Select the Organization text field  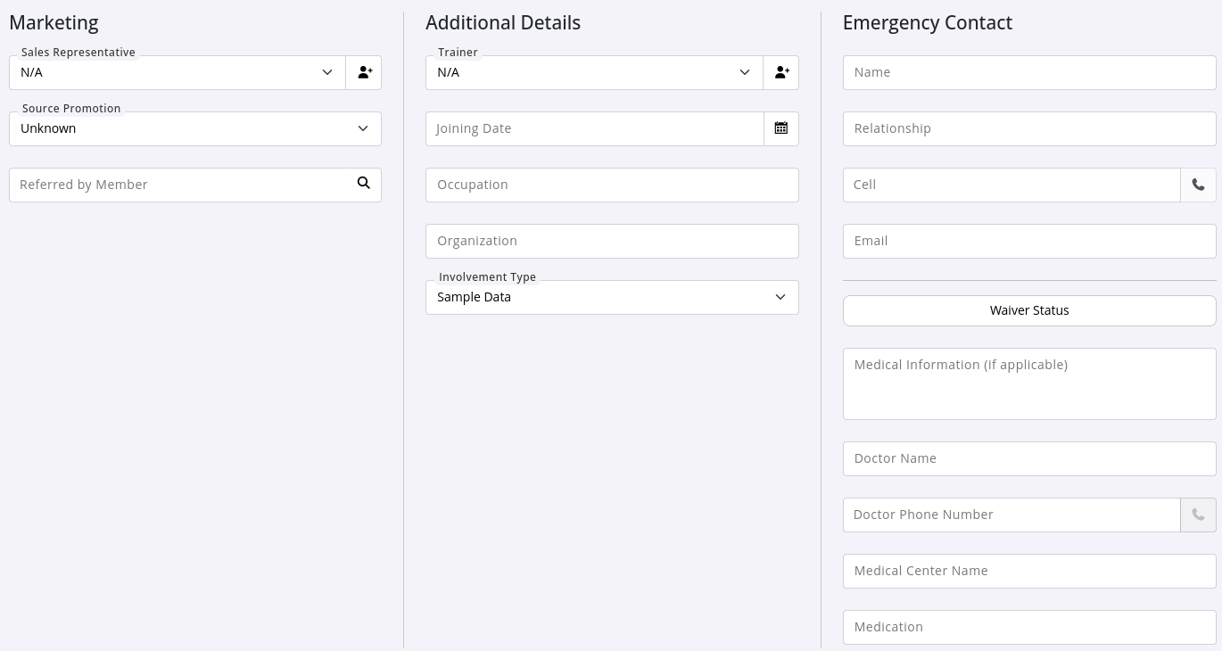(x=612, y=241)
